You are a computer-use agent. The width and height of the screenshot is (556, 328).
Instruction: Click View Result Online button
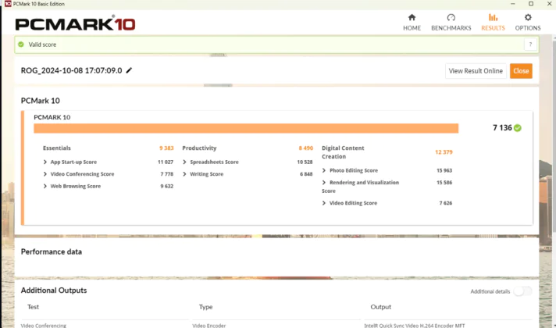(x=476, y=71)
